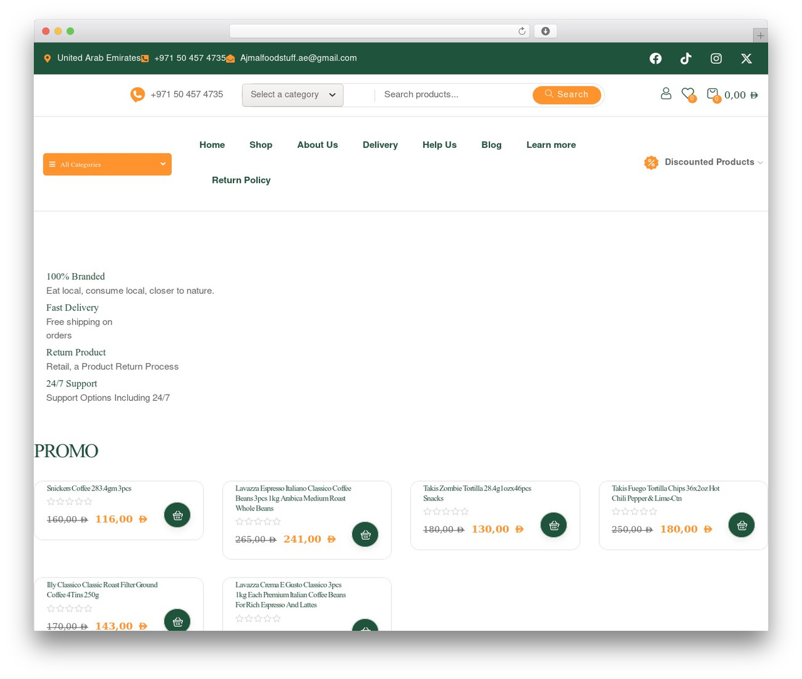The width and height of the screenshot is (802, 679).
Task: Add Illy Classico Filter Ground Coffee to basket
Action: pyautogui.click(x=177, y=620)
